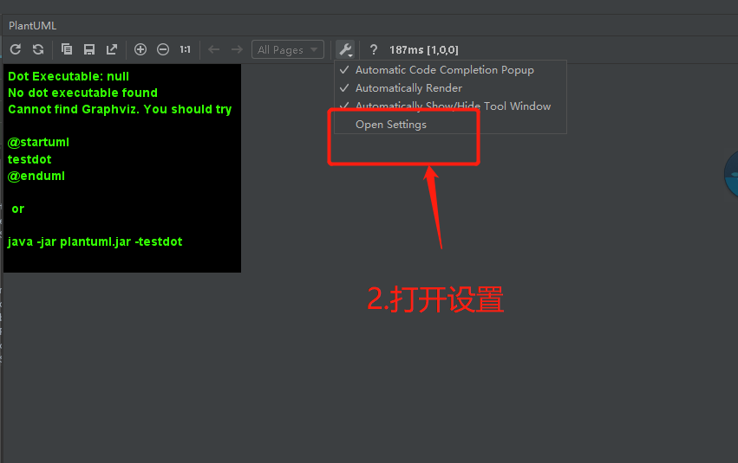Zoom out with the minus circle icon
Viewport: 738px width, 463px height.
coord(163,49)
